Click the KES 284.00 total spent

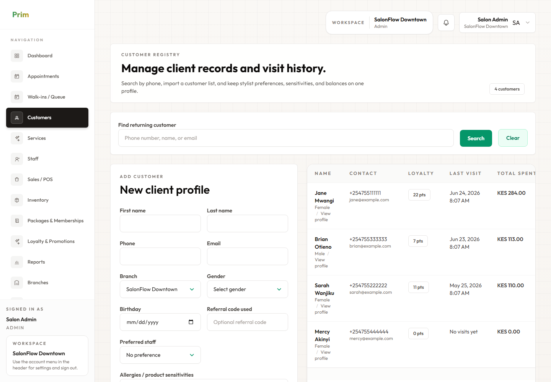click(x=511, y=193)
